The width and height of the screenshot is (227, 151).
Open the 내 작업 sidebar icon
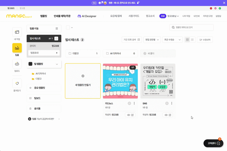click(x=17, y=32)
